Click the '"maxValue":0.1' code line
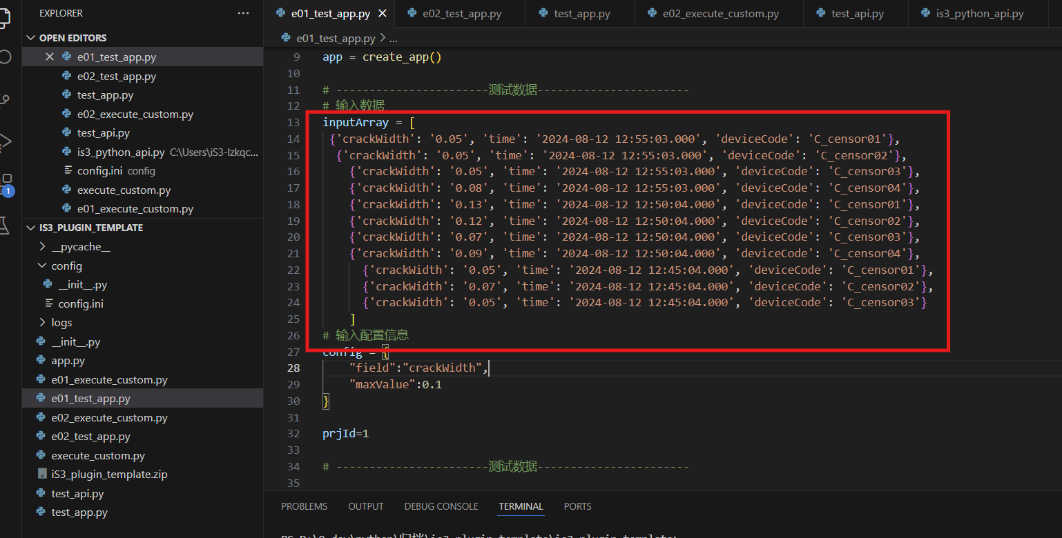The height and width of the screenshot is (538, 1062). [x=396, y=384]
